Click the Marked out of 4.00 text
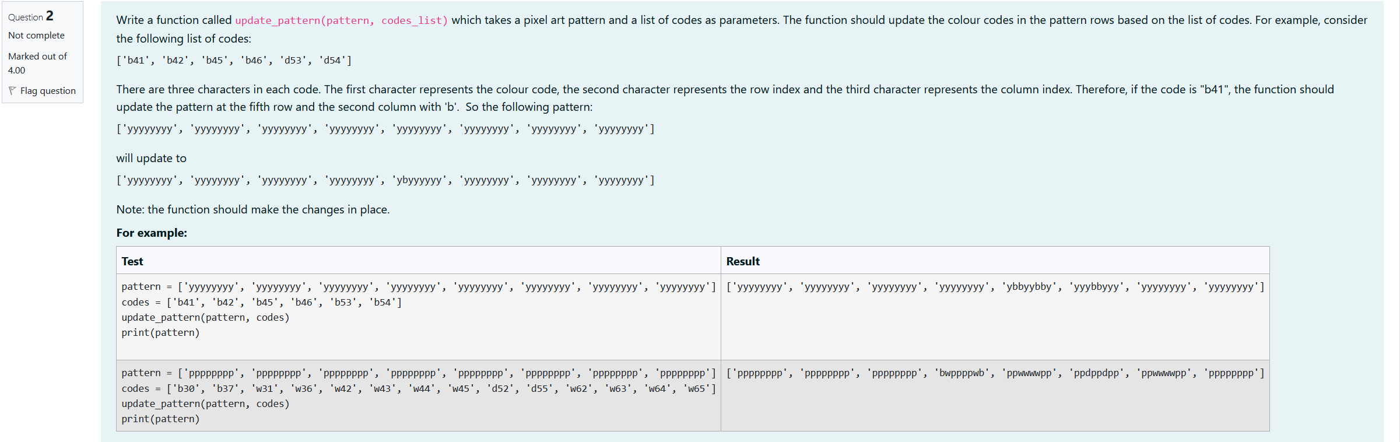1400x442 pixels. pyautogui.click(x=37, y=63)
